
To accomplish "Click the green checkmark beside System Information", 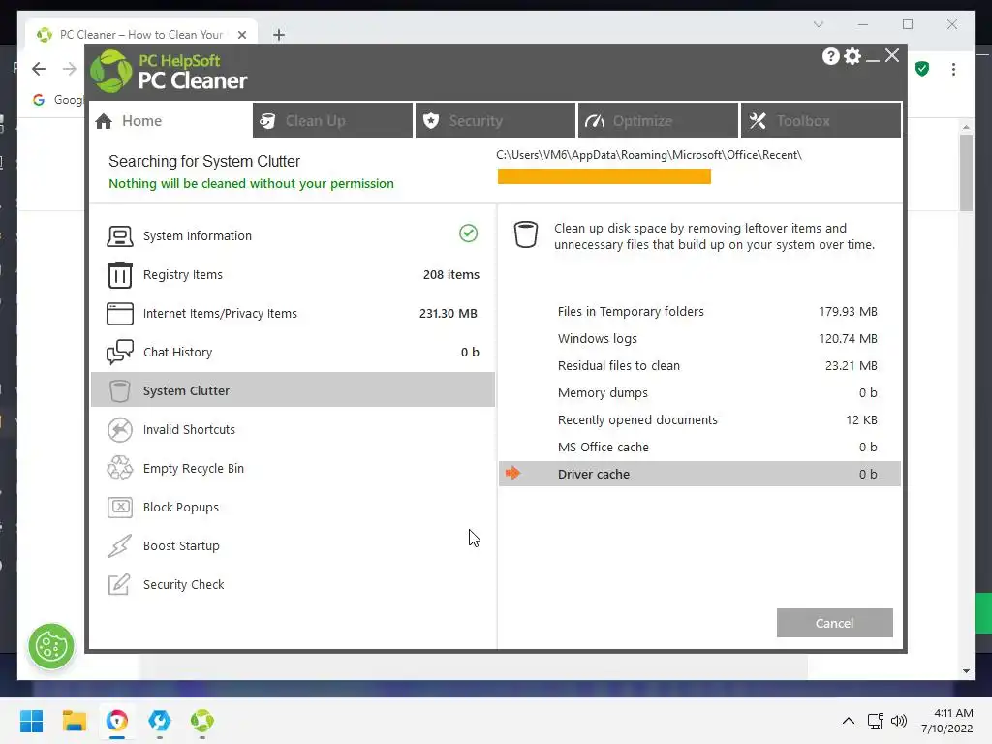I will pos(468,233).
